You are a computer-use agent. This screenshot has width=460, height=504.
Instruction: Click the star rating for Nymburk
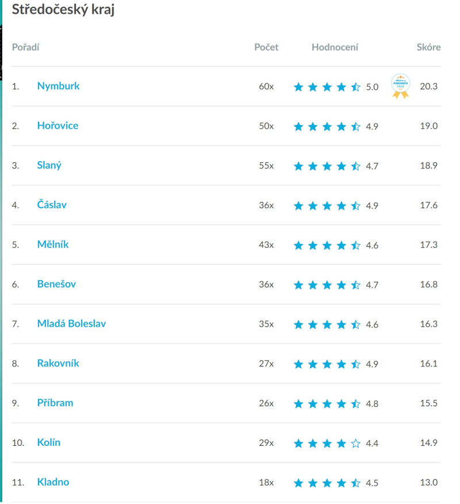click(x=327, y=87)
